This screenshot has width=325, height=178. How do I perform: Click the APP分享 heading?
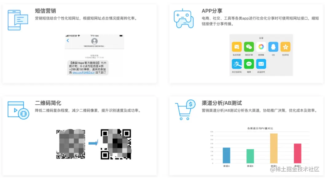coord(212,11)
